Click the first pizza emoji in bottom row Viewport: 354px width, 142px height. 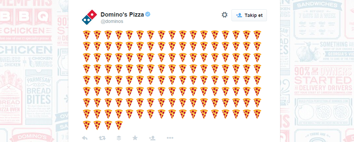click(x=87, y=125)
